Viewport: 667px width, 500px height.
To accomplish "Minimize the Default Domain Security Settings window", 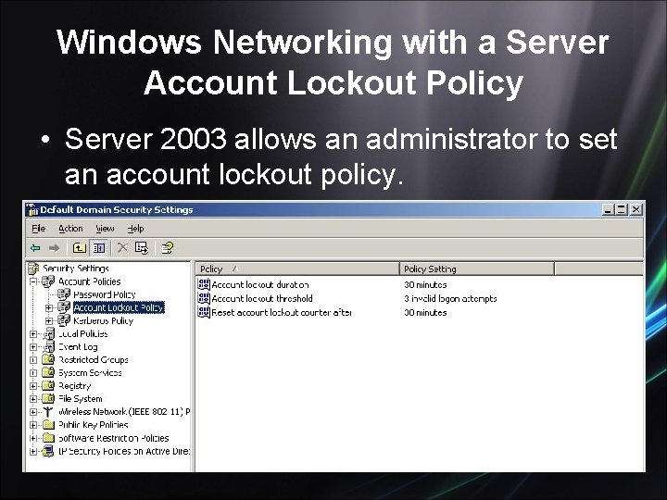I will pos(609,209).
